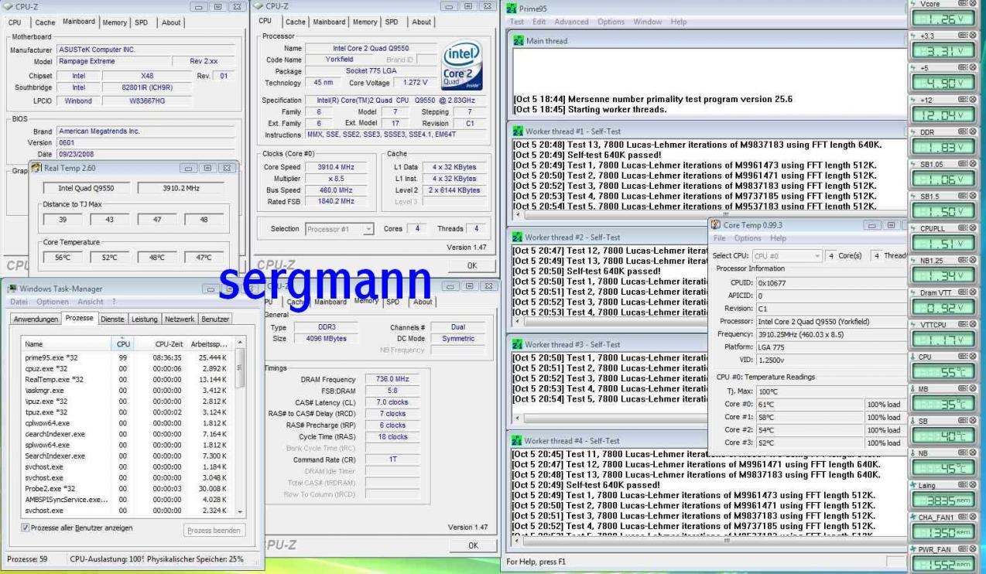Click the Core Speed value 3910.4 MHz
Image resolution: width=986 pixels, height=574 pixels.
334,167
